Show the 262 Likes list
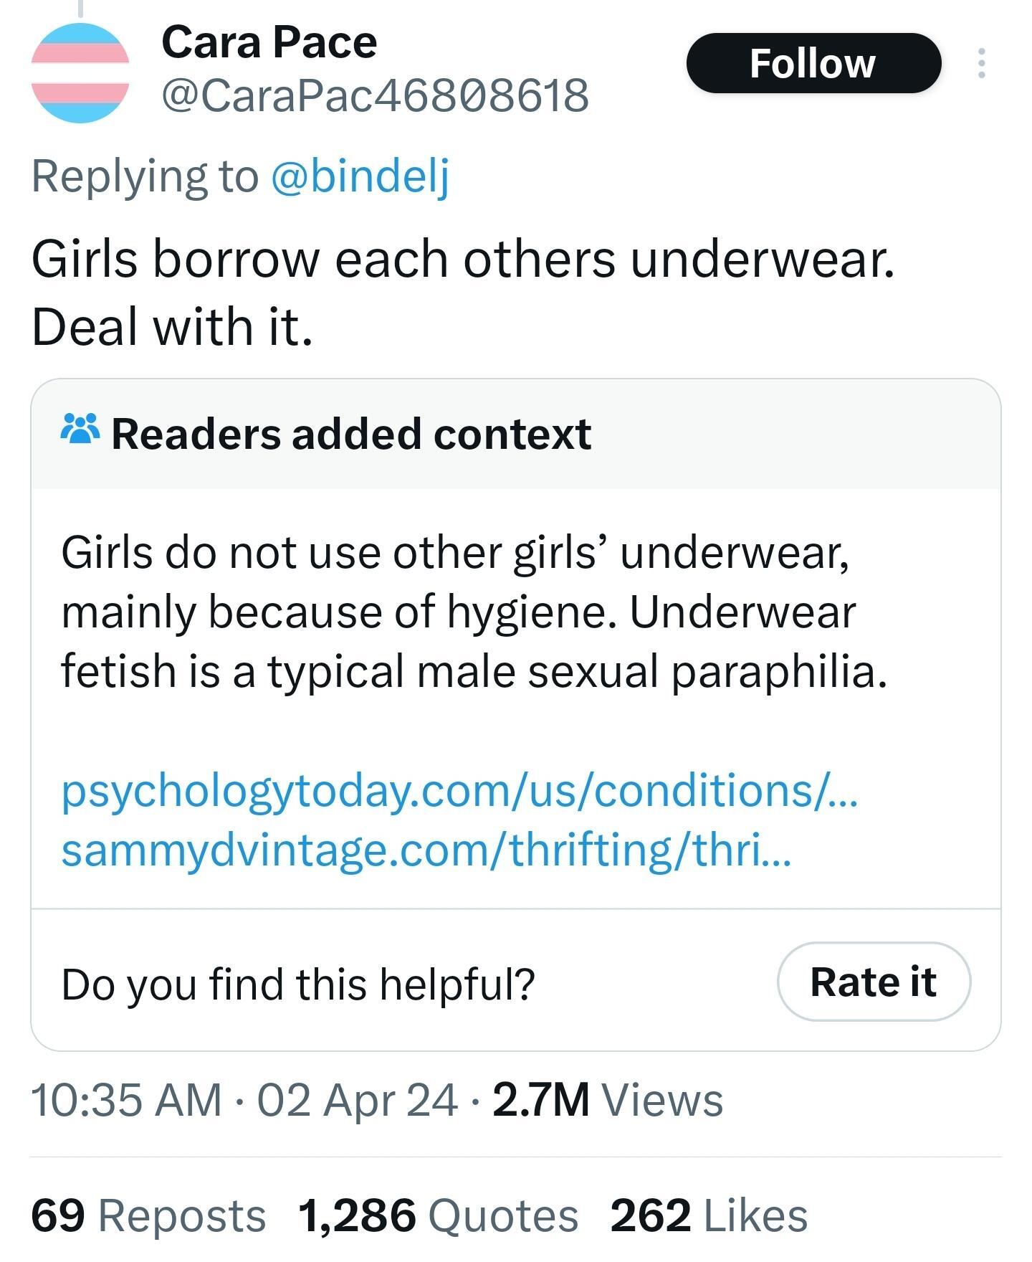The height and width of the screenshot is (1262, 1032). [709, 1215]
